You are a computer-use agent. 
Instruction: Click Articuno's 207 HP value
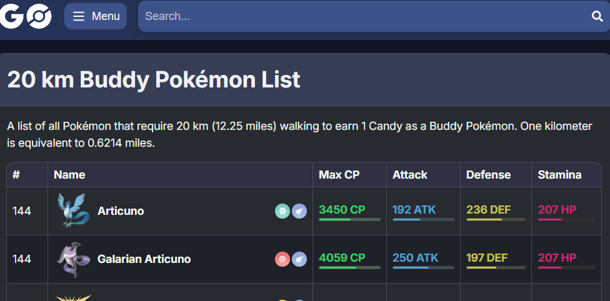pos(557,210)
